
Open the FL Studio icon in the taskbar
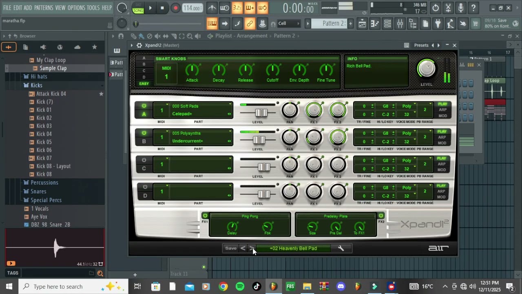pyautogui.click(x=274, y=287)
